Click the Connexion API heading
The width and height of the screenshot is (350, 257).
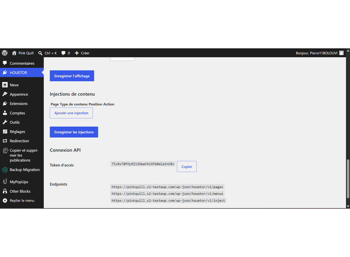tap(65, 150)
